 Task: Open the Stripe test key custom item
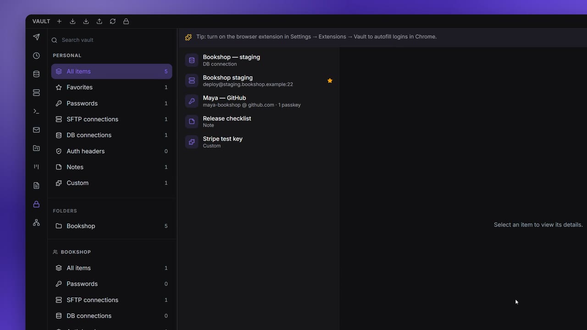[x=259, y=142]
